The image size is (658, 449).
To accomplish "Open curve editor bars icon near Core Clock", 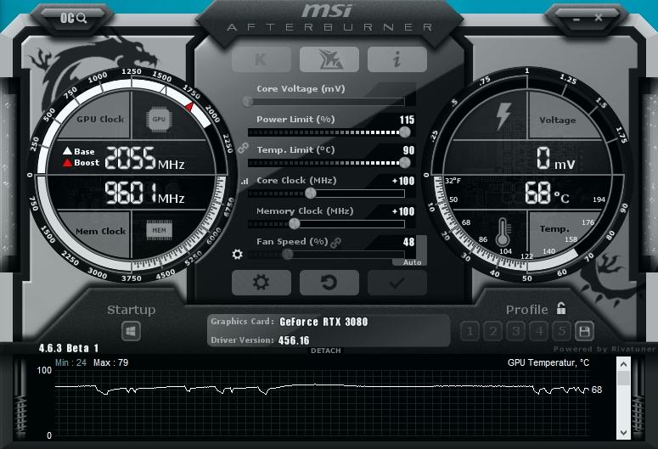I will click(245, 182).
